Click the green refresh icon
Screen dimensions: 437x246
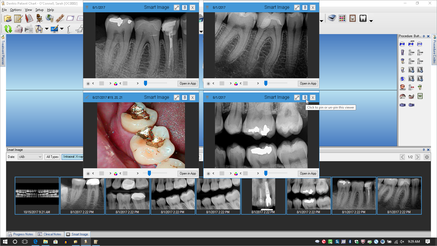(x=8, y=29)
